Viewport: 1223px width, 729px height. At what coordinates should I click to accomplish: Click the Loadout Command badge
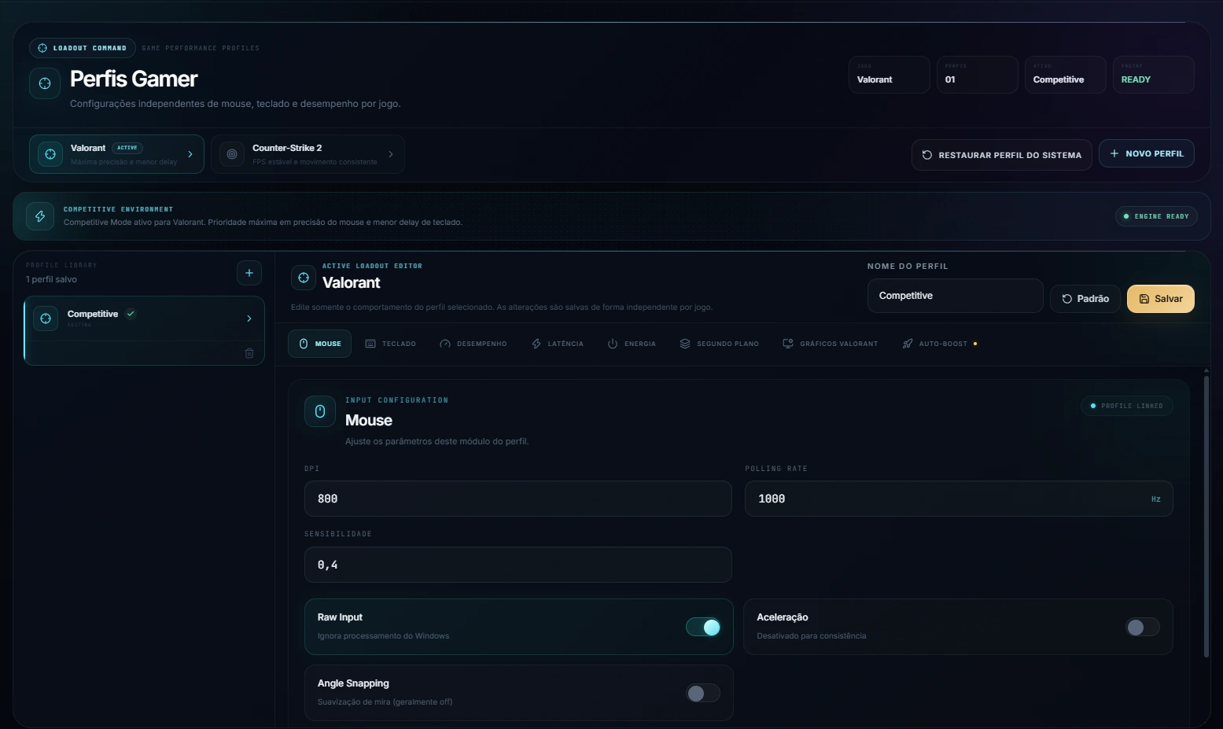click(83, 48)
